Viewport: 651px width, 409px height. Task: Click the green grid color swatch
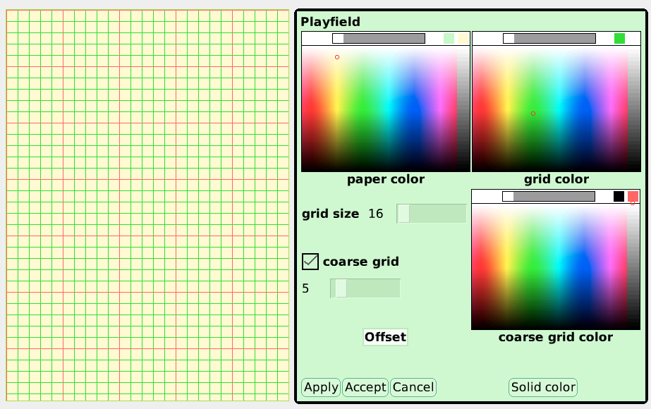coord(620,37)
